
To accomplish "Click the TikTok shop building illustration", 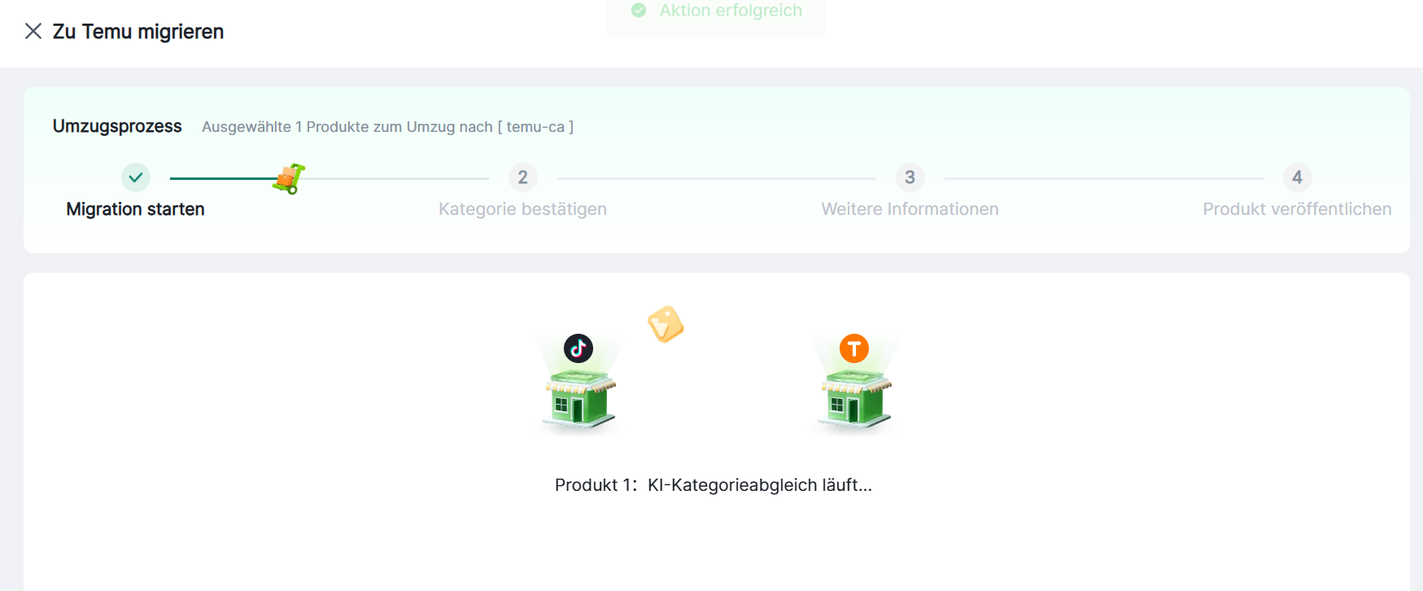I will coord(579,398).
